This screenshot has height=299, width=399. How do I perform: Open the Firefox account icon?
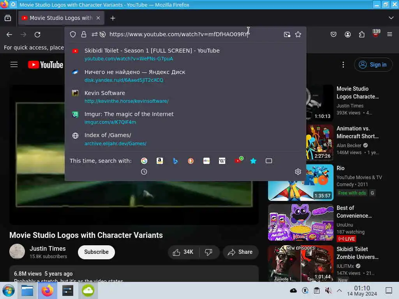(x=348, y=34)
